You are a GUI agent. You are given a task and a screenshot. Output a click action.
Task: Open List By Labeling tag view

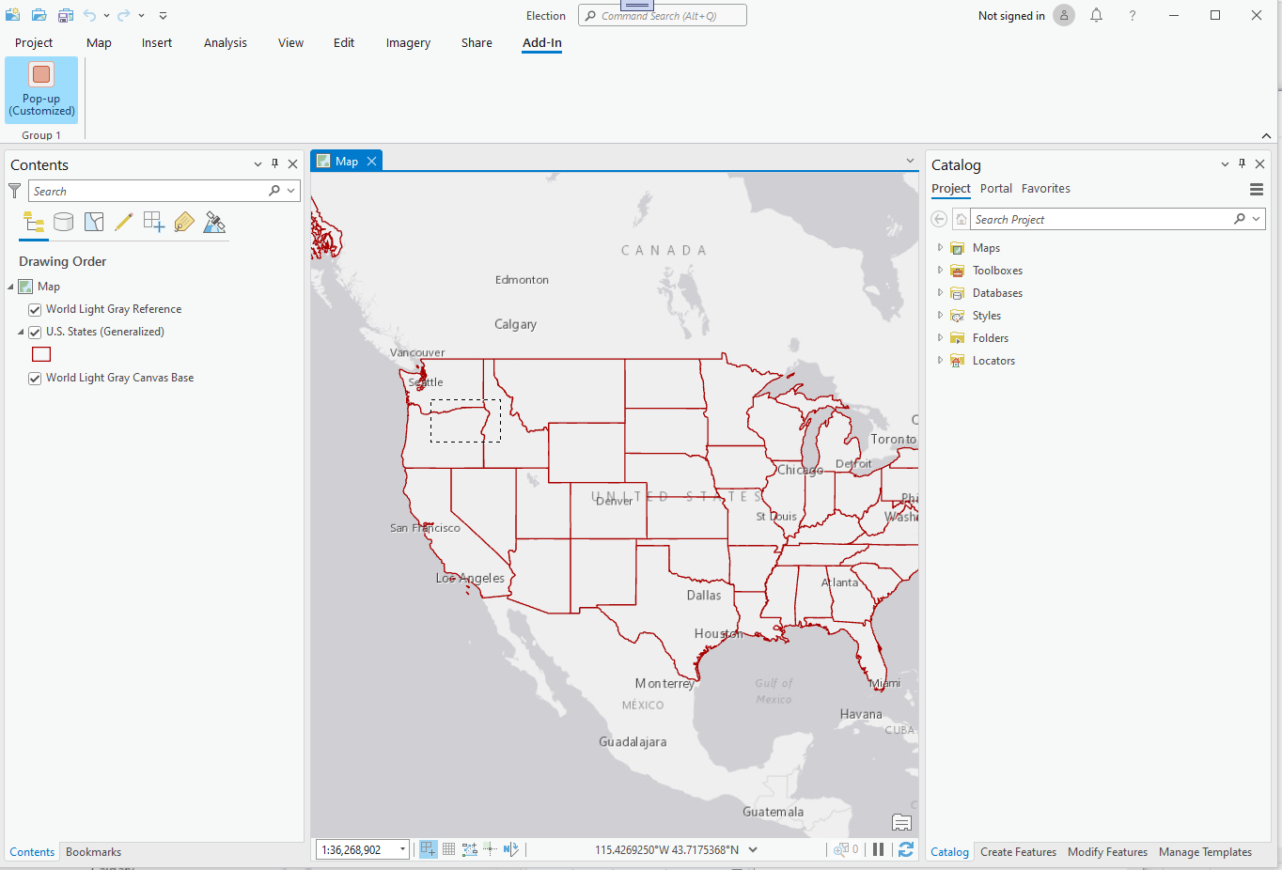[183, 222]
